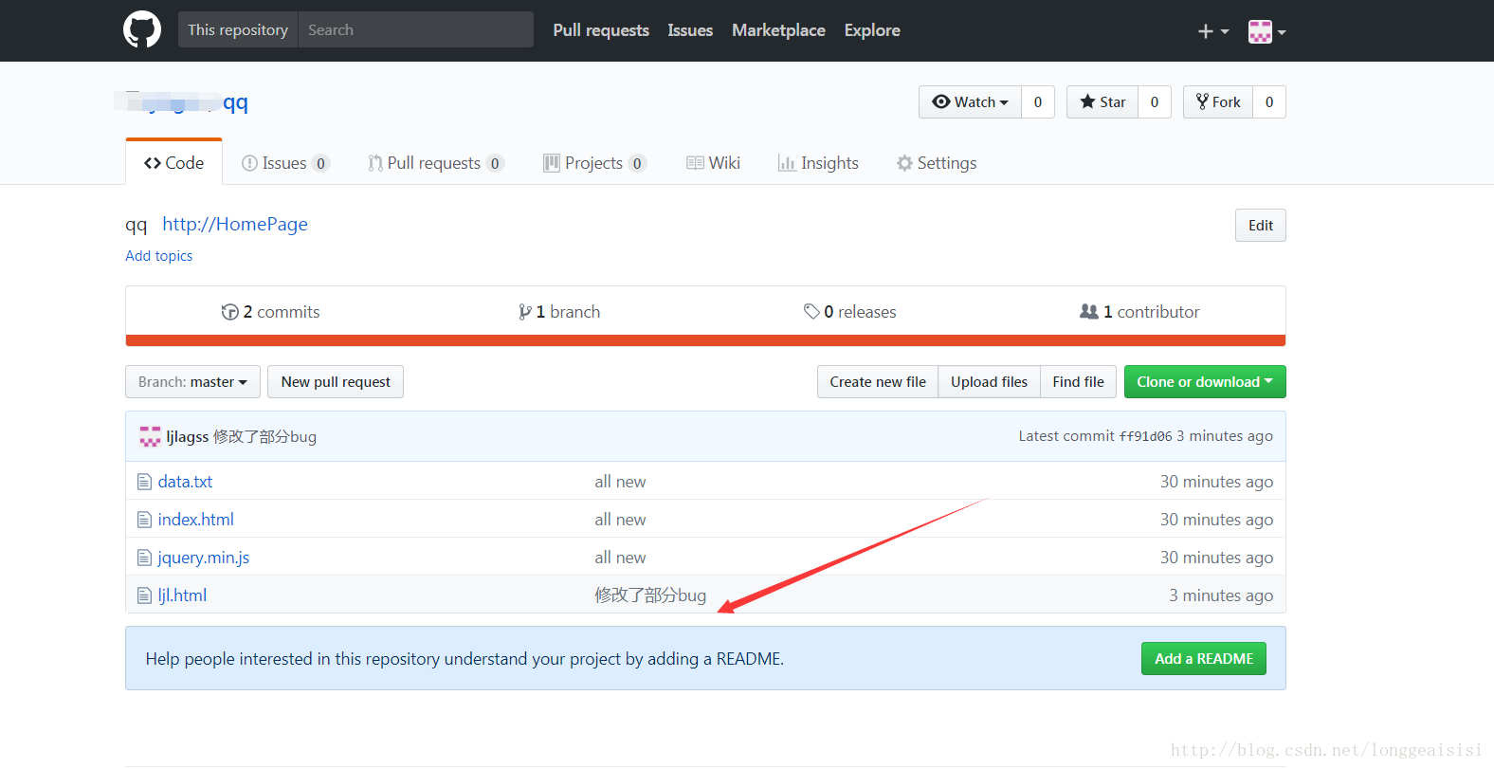Edit the repository description

point(1261,226)
